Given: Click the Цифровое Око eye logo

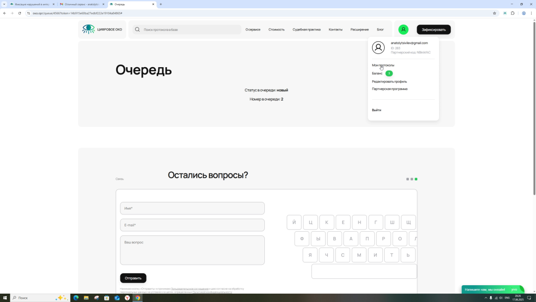Looking at the screenshot, I should click(x=88, y=29).
